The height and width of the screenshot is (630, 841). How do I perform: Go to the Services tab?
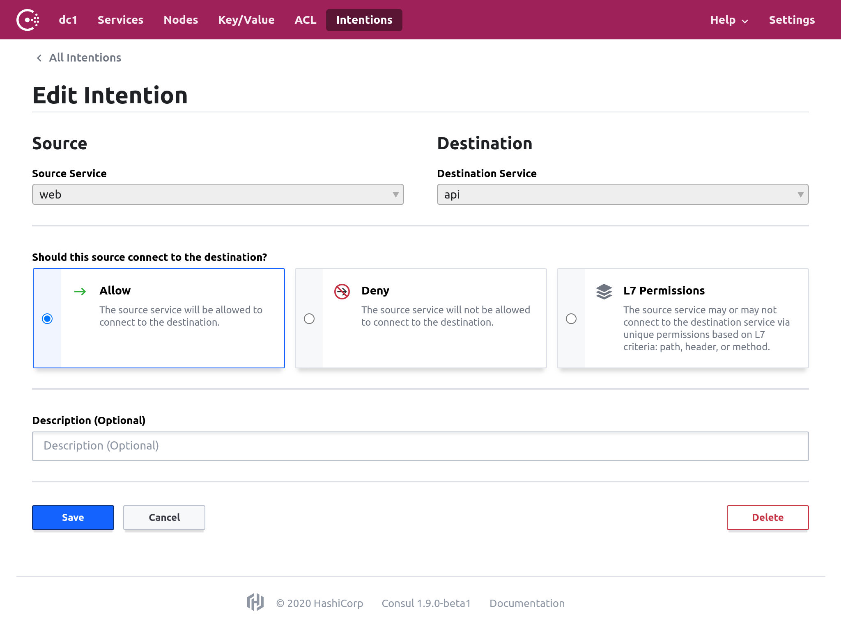tap(121, 20)
